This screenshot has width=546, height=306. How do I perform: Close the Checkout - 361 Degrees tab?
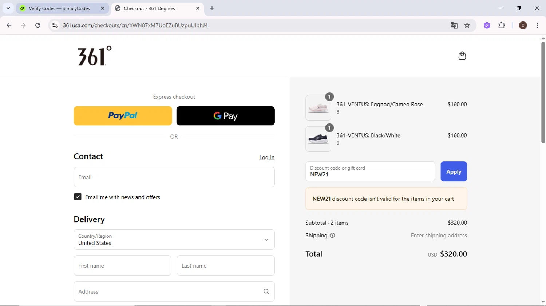[198, 8]
